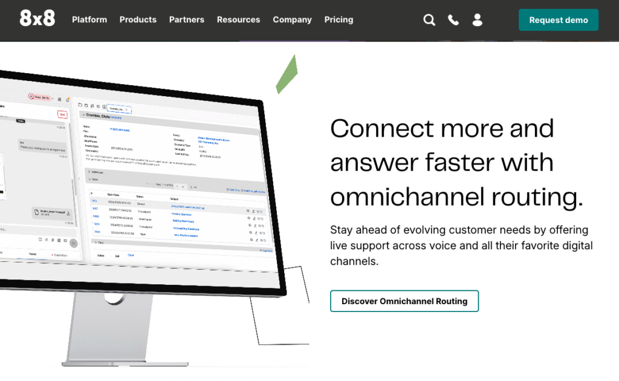Close the Crombie customer tab
The image size is (619, 381).
click(x=126, y=109)
